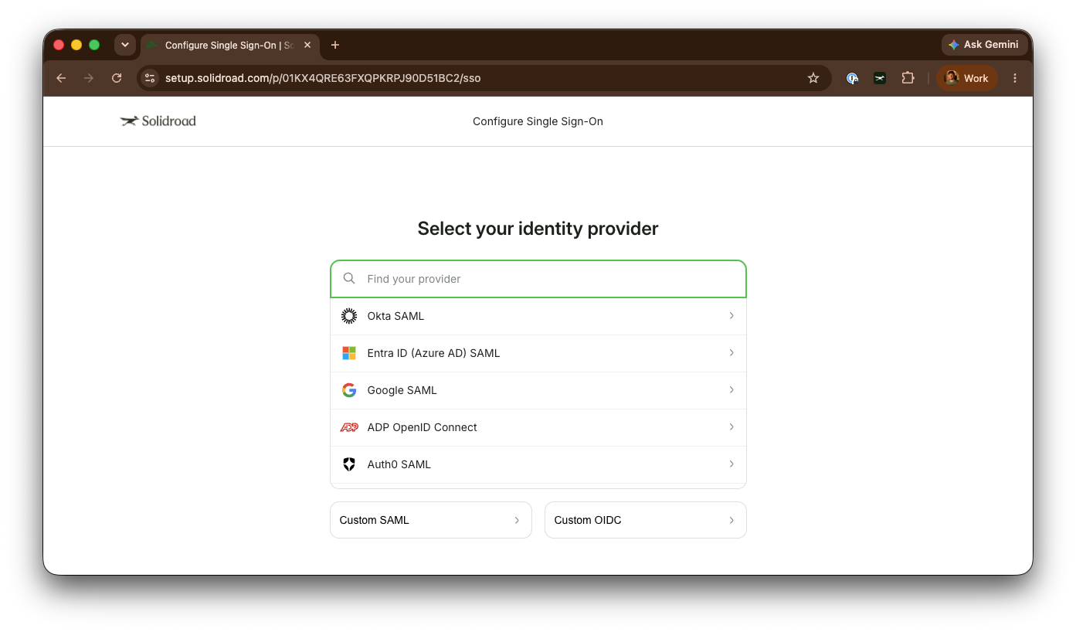Click the Microsoft Entra ID logo icon
The image size is (1076, 632).
tap(349, 353)
